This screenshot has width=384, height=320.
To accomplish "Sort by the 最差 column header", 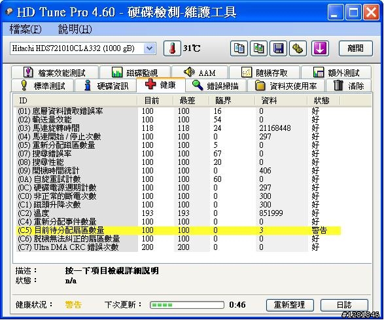I will tap(191, 101).
